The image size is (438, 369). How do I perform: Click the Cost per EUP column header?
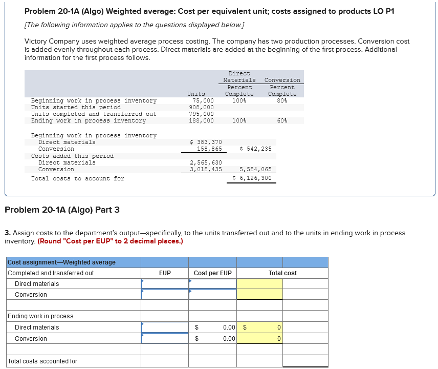pyautogui.click(x=212, y=273)
